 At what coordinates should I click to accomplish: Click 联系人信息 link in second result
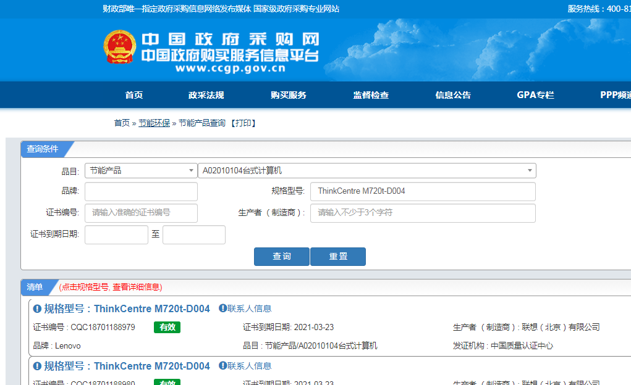pos(250,366)
